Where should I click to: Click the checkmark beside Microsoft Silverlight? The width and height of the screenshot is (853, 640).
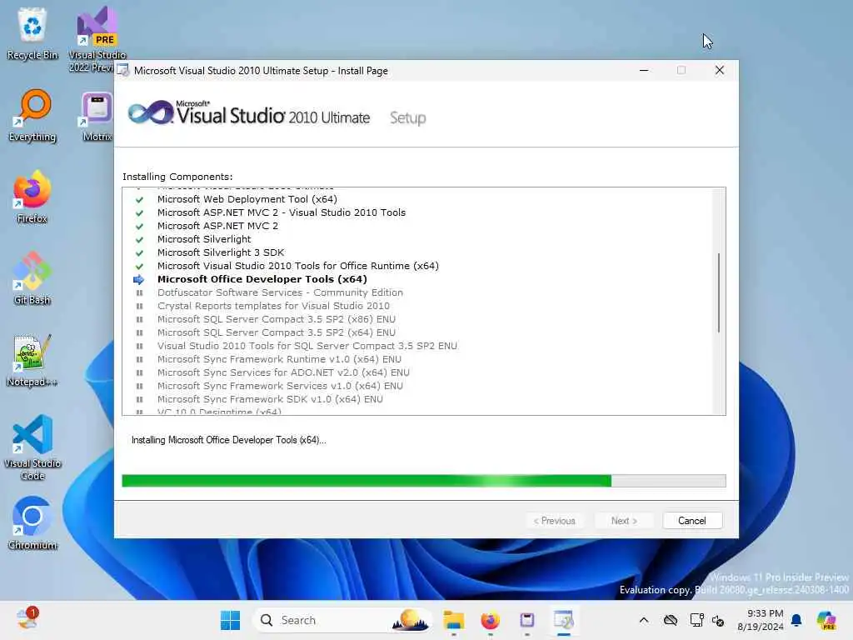[139, 240]
